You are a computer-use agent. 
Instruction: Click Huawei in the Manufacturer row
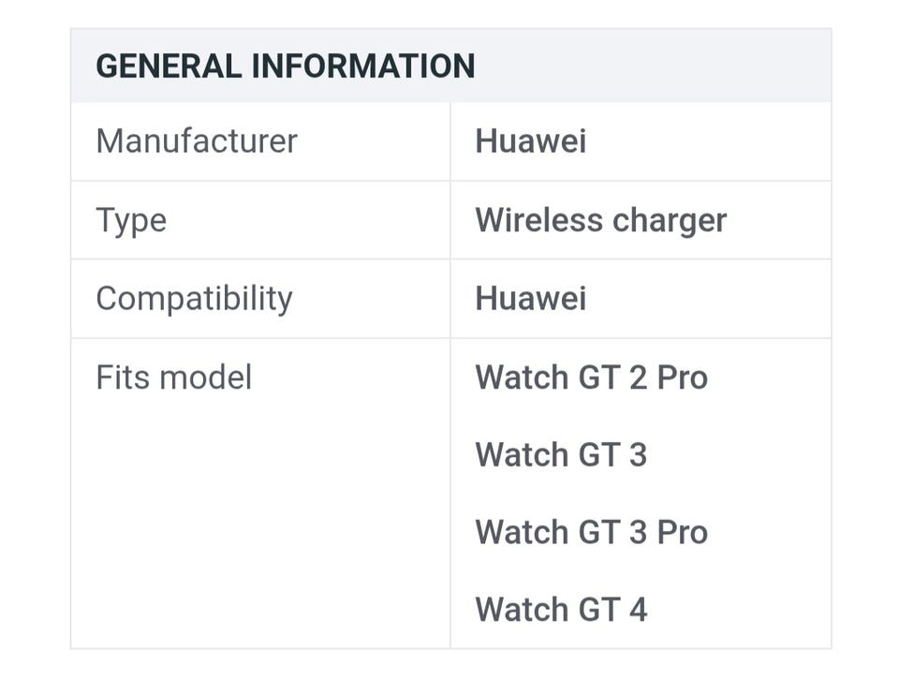[x=530, y=141]
